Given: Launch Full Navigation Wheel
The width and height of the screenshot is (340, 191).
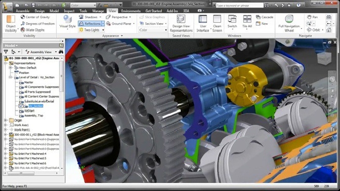Looking at the screenshot, I should pos(289,23).
